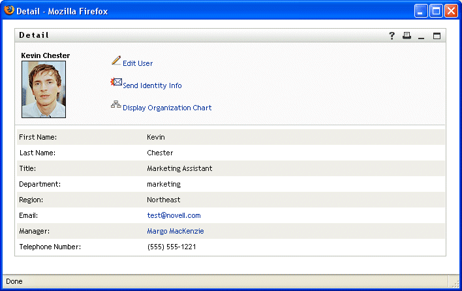This screenshot has width=462, height=291.
Task: Click the envelope icon for Send Identity Info
Action: pos(117,82)
